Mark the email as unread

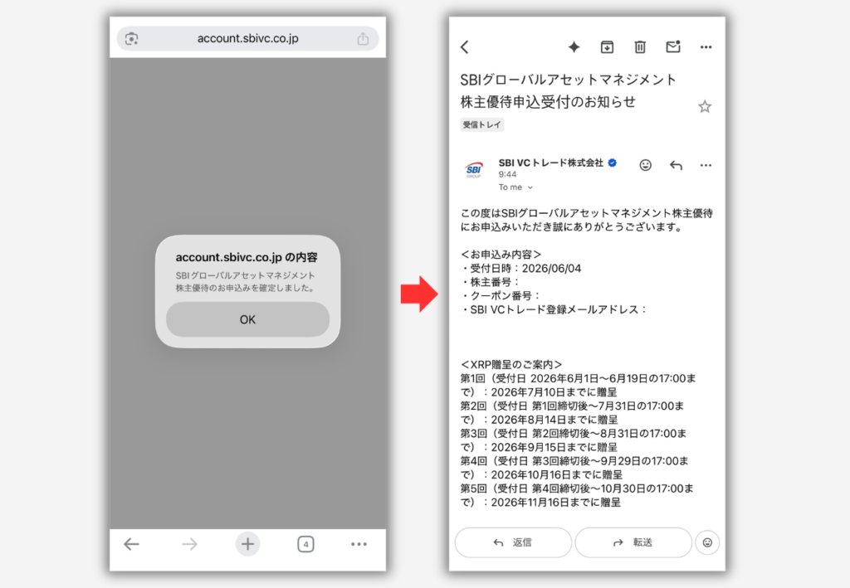(x=673, y=46)
